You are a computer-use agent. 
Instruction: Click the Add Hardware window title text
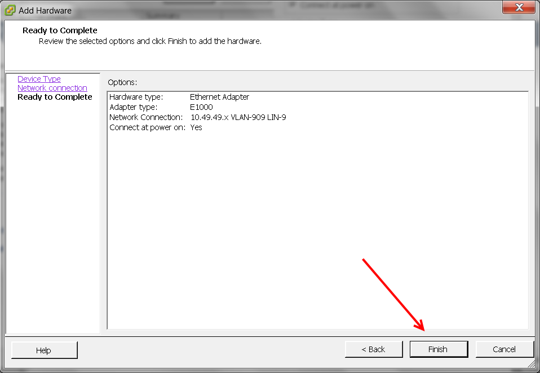coord(45,11)
